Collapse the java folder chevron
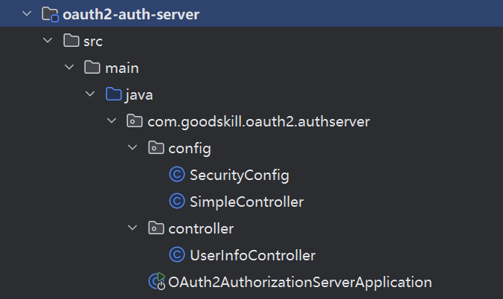Image resolution: width=503 pixels, height=299 pixels. (91, 94)
